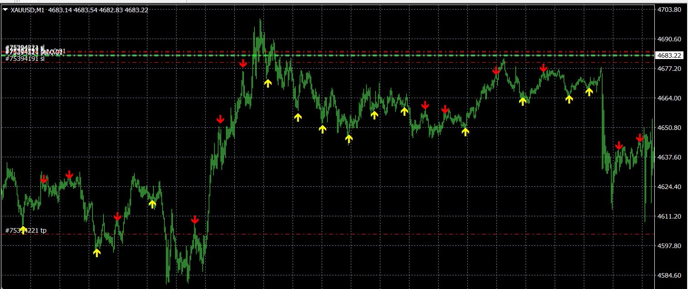Viewport: 688px width, 289px height.
Task: Click the lowest yellow up arrow near 4597.80
Action: pos(96,253)
